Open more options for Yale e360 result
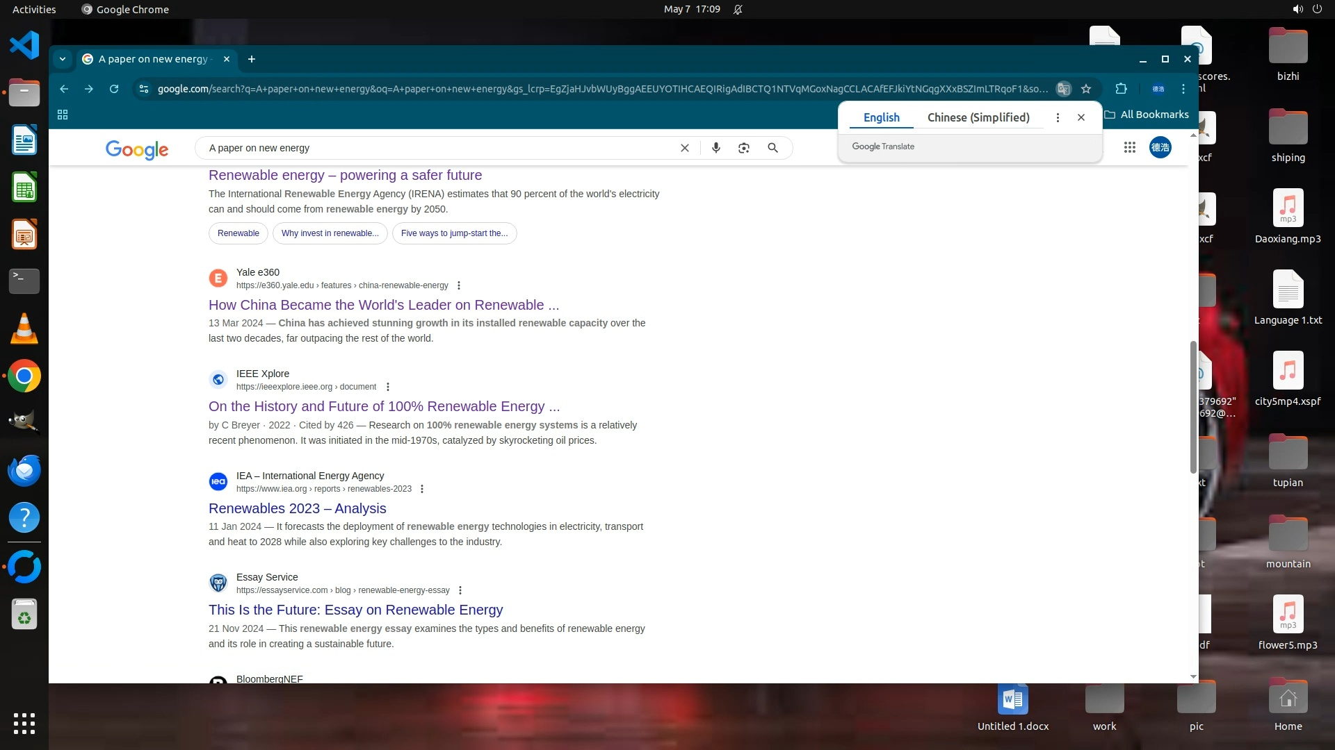The height and width of the screenshot is (750, 1335). 458,285
